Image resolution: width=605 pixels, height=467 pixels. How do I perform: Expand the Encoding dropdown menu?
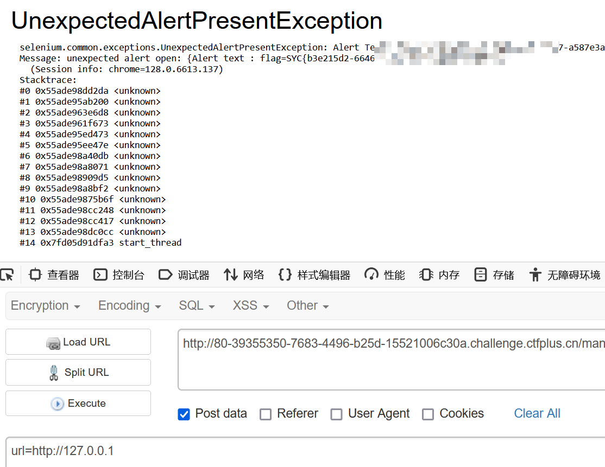point(130,305)
